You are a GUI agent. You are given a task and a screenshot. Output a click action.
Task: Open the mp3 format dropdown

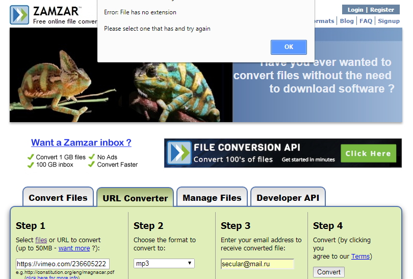[x=164, y=264]
